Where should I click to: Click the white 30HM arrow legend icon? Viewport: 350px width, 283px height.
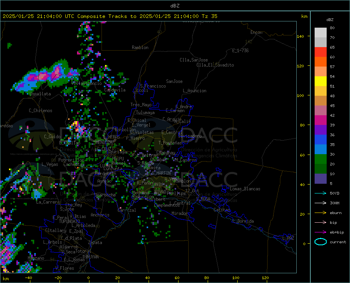point(320,203)
